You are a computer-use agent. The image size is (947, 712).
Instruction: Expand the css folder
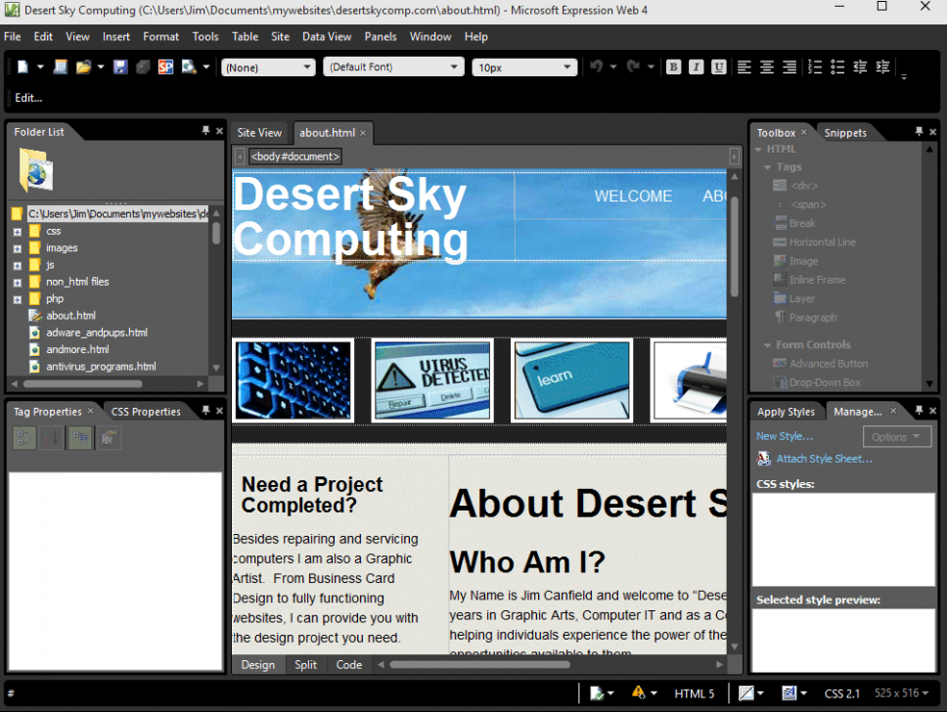tap(18, 231)
